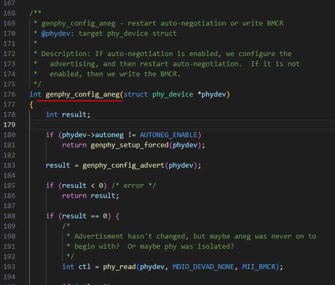Click the genphy_setup_forced function call
The image size is (335, 285).
(129, 145)
